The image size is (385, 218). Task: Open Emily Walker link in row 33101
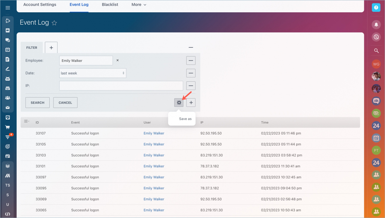(x=154, y=166)
